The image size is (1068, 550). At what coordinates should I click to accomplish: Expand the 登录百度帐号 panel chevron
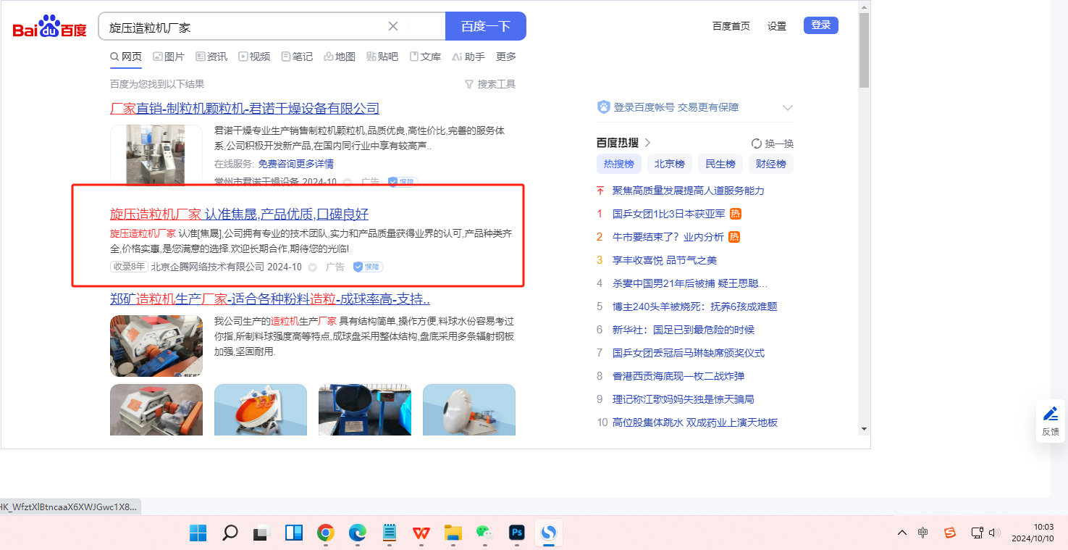click(x=788, y=107)
